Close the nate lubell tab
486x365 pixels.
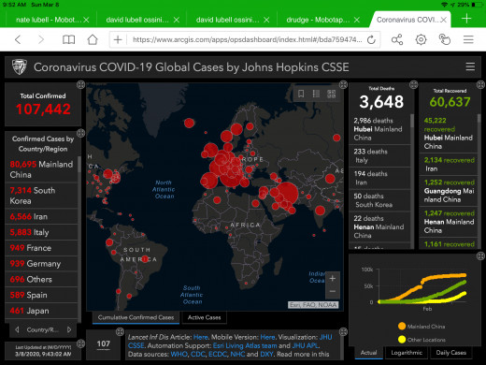tap(86, 20)
